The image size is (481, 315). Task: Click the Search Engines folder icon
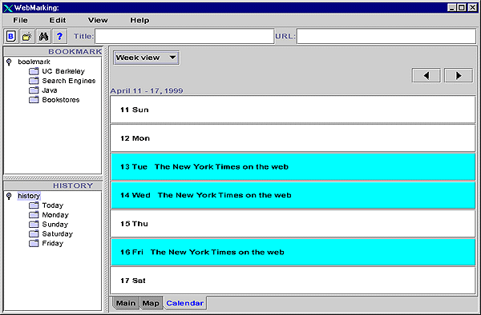pyautogui.click(x=34, y=81)
